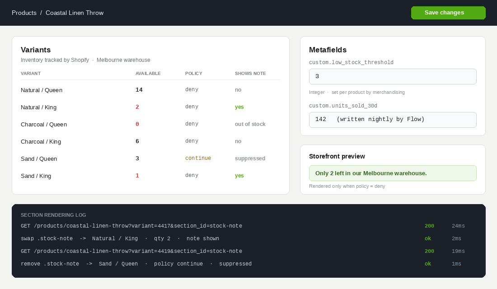
Task: Click the custom.units_sold_30d label
Action: coord(343,106)
